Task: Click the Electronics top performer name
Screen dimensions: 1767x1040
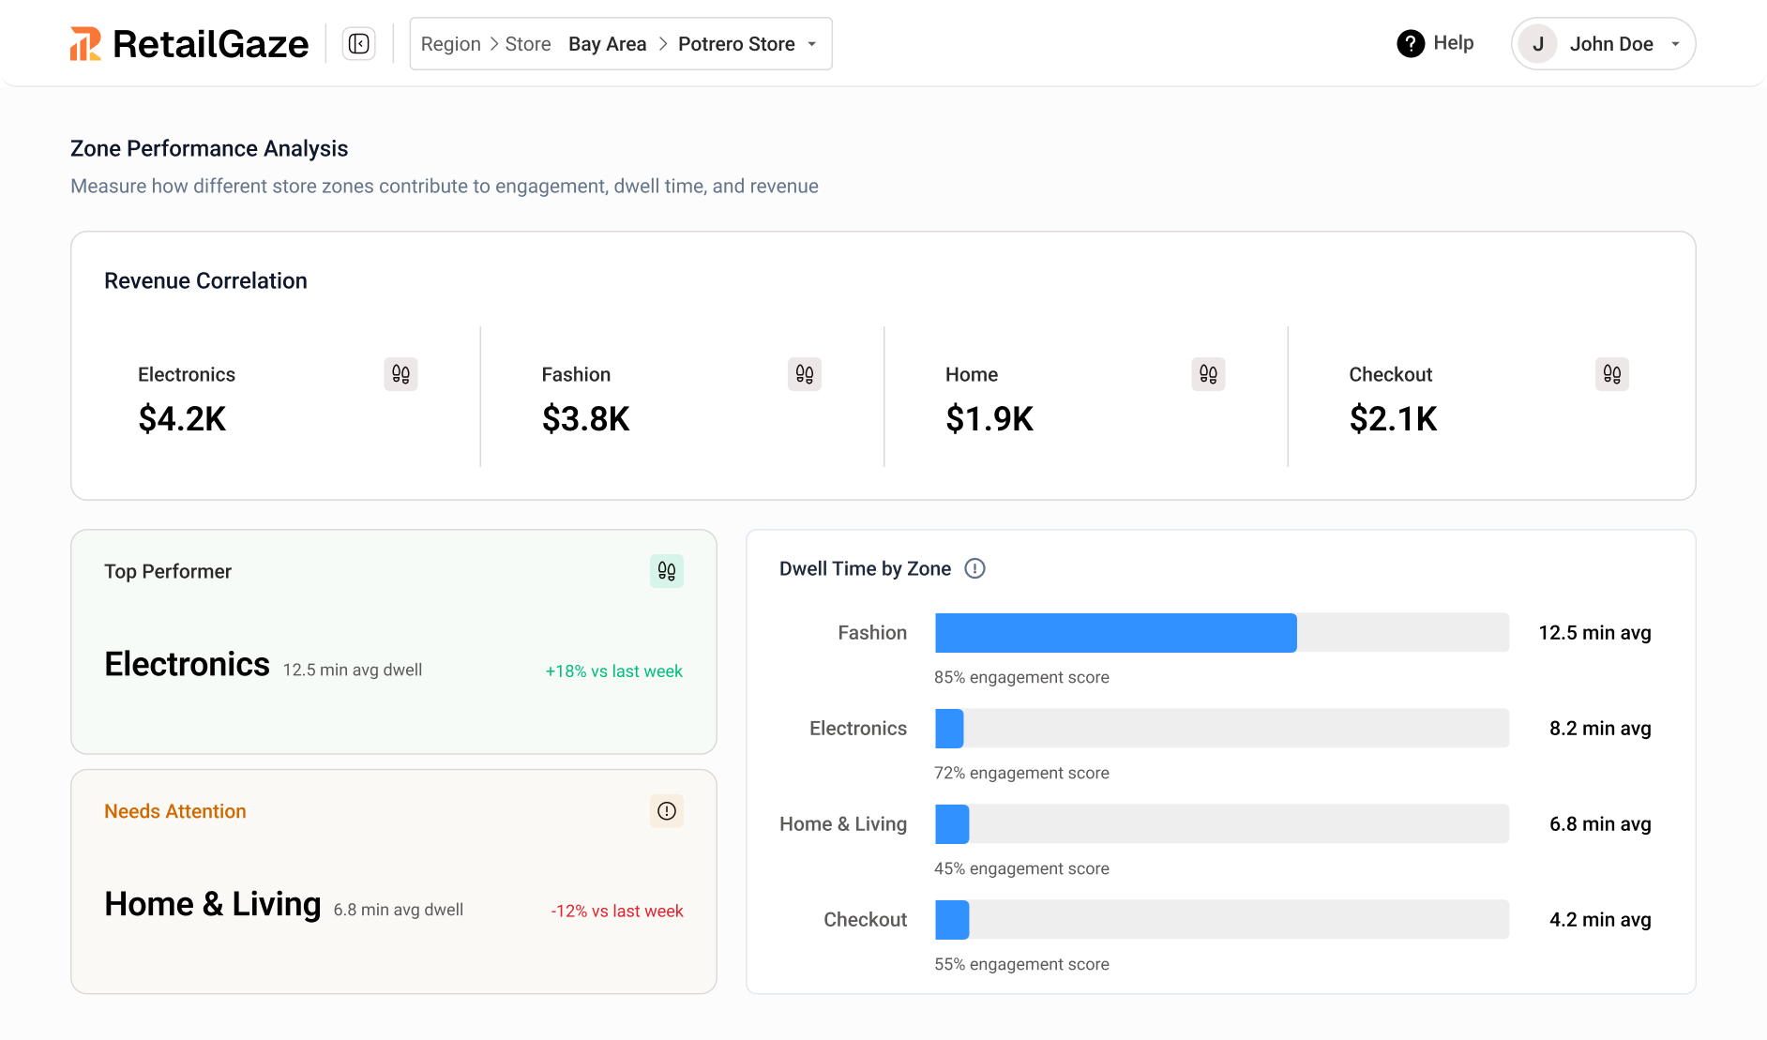Action: click(188, 664)
